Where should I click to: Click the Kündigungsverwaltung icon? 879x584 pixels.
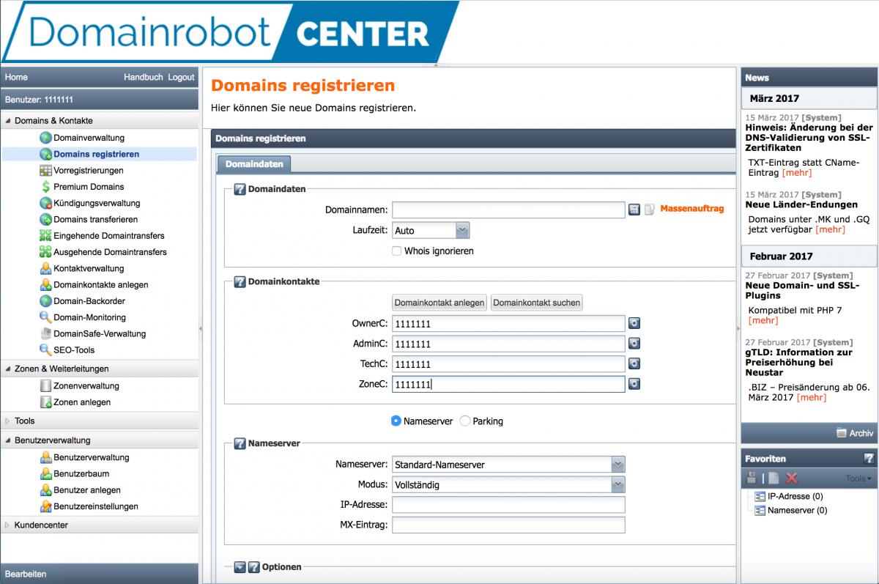pyautogui.click(x=45, y=203)
